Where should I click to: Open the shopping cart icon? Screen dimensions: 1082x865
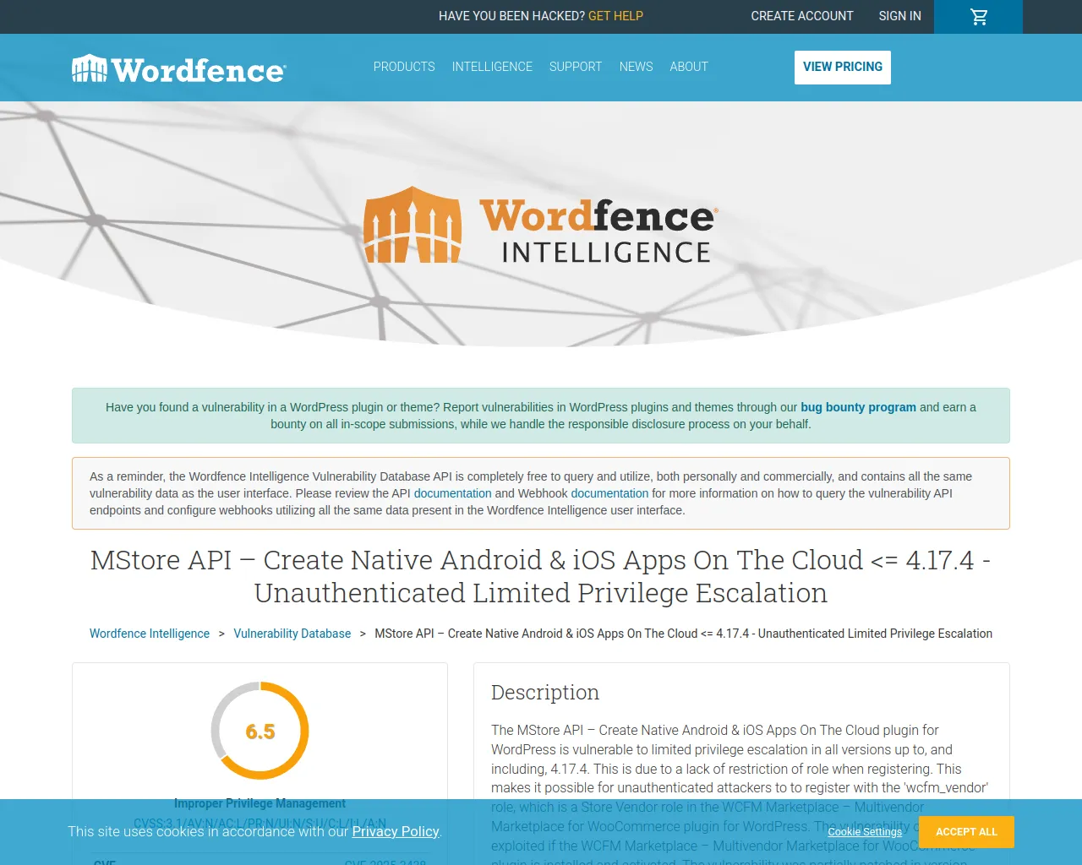pyautogui.click(x=979, y=17)
